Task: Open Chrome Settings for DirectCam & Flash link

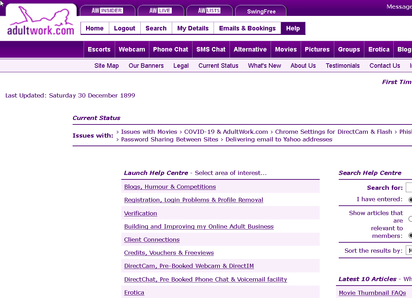Action: coord(334,132)
